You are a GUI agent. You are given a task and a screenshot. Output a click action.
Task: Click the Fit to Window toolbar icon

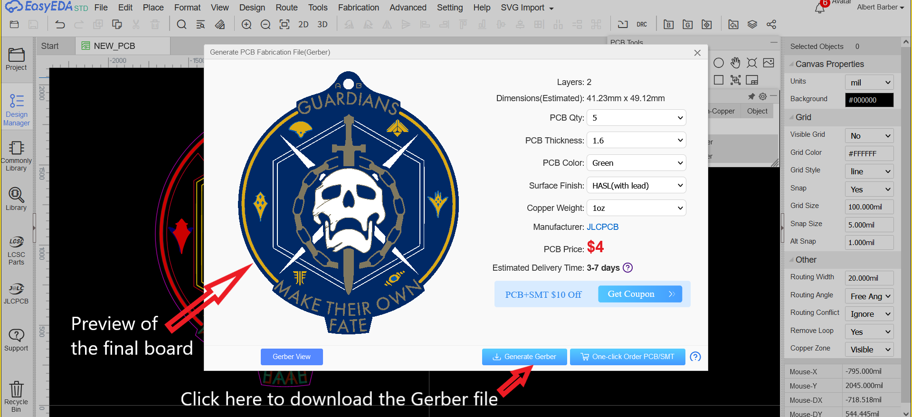pos(285,25)
